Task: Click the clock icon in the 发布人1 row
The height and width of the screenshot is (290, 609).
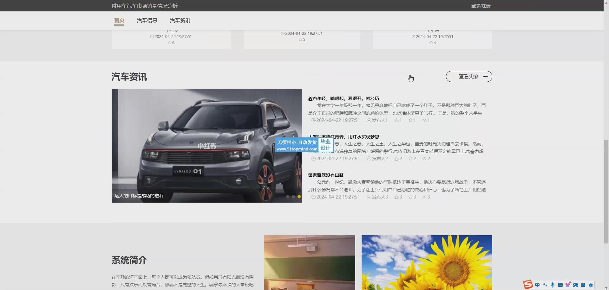Action: coord(313,120)
